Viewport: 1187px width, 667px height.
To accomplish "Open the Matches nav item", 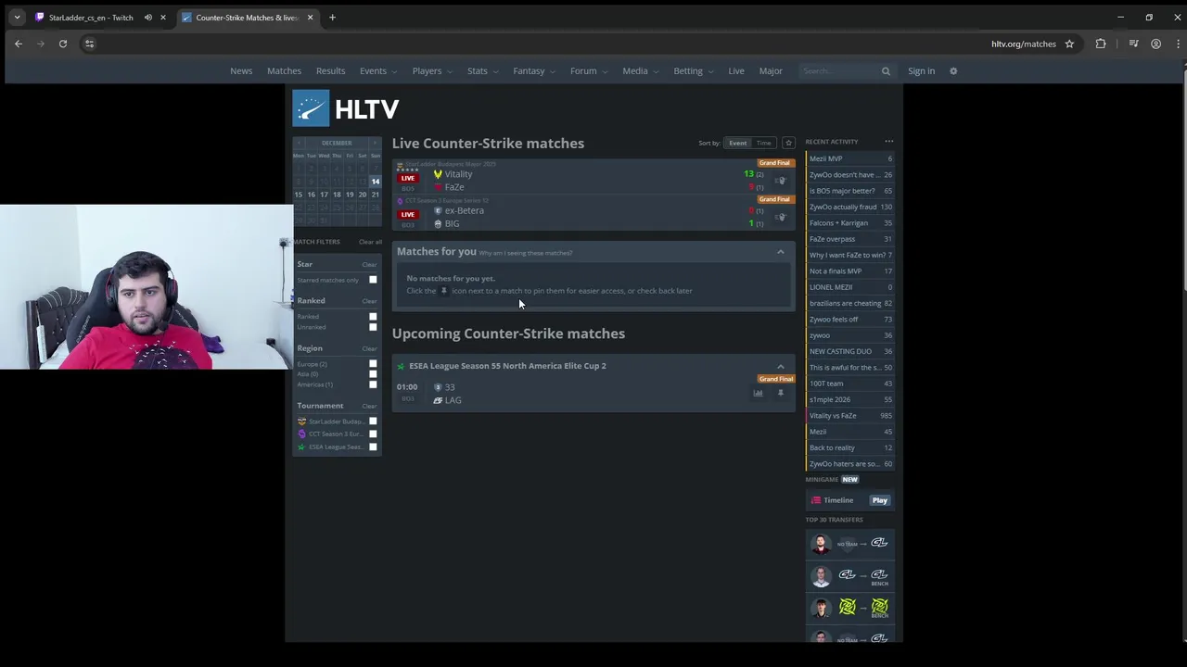I will (284, 71).
